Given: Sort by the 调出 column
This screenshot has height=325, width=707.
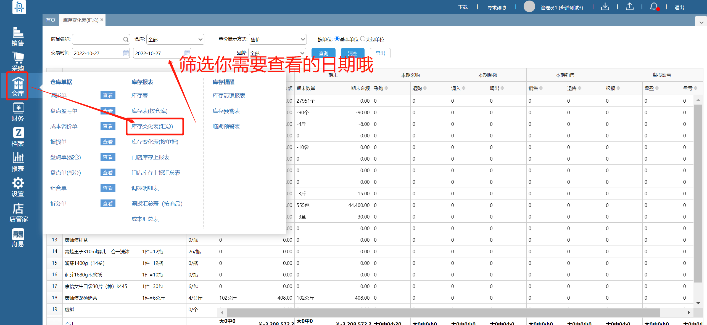Looking at the screenshot, I should (502, 88).
